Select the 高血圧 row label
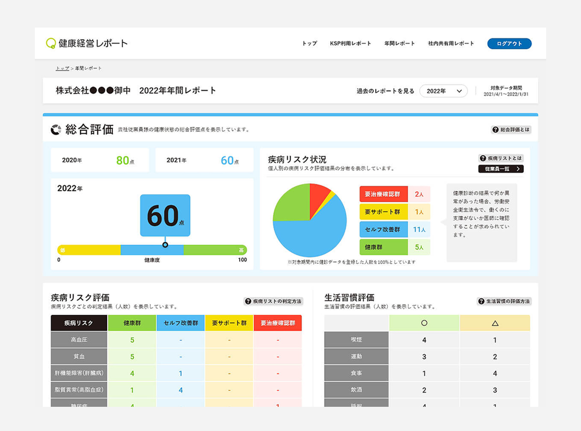Screen dimensions: 581x431 tap(79, 340)
